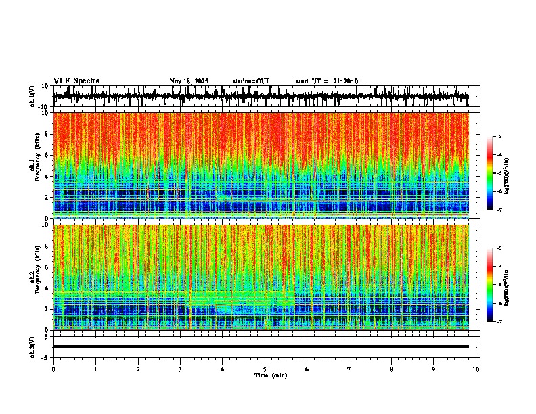Click the ch.1 spectrogram color scale bar
536x414 pixels.
pyautogui.click(x=490, y=173)
